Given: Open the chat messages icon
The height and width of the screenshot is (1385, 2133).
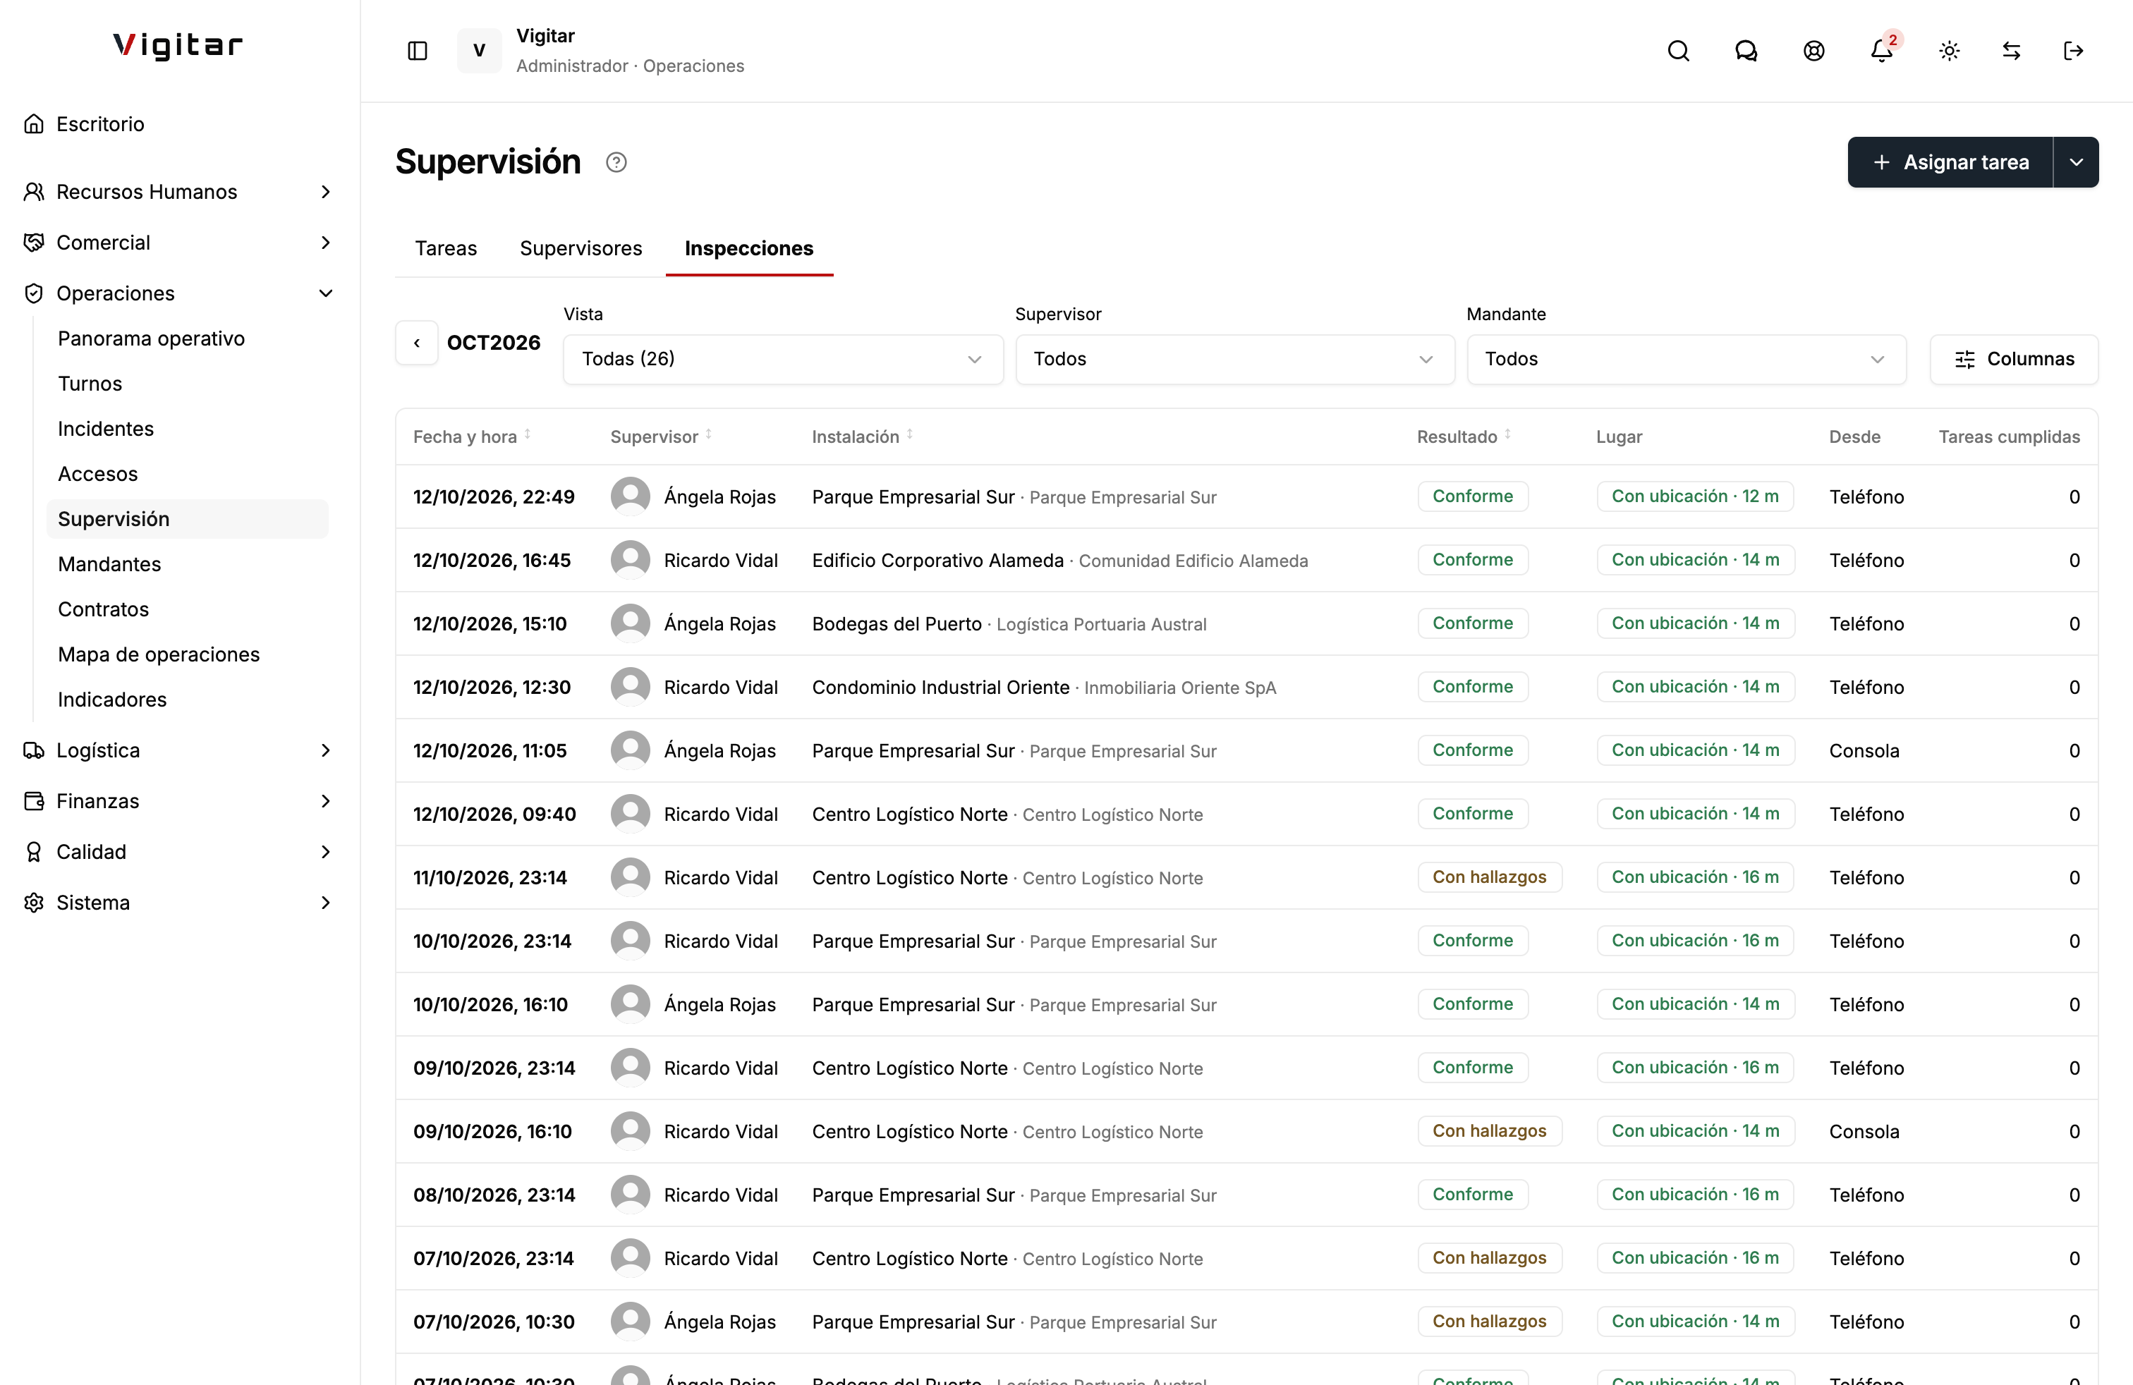Looking at the screenshot, I should click(1746, 50).
